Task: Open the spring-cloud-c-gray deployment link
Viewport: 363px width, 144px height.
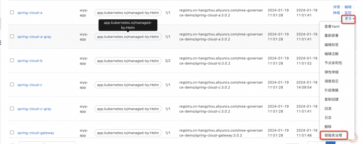Action: 34,109
